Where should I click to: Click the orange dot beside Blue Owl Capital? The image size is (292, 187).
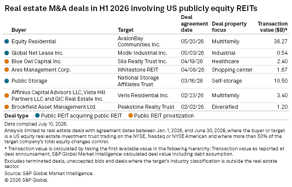click(x=7, y=61)
